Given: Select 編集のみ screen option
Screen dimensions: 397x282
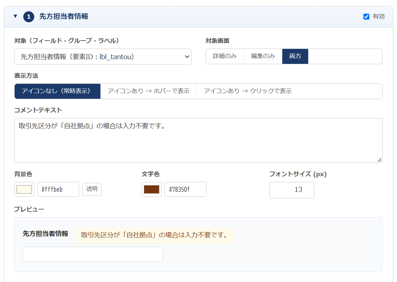Looking at the screenshot, I should click(x=263, y=56).
